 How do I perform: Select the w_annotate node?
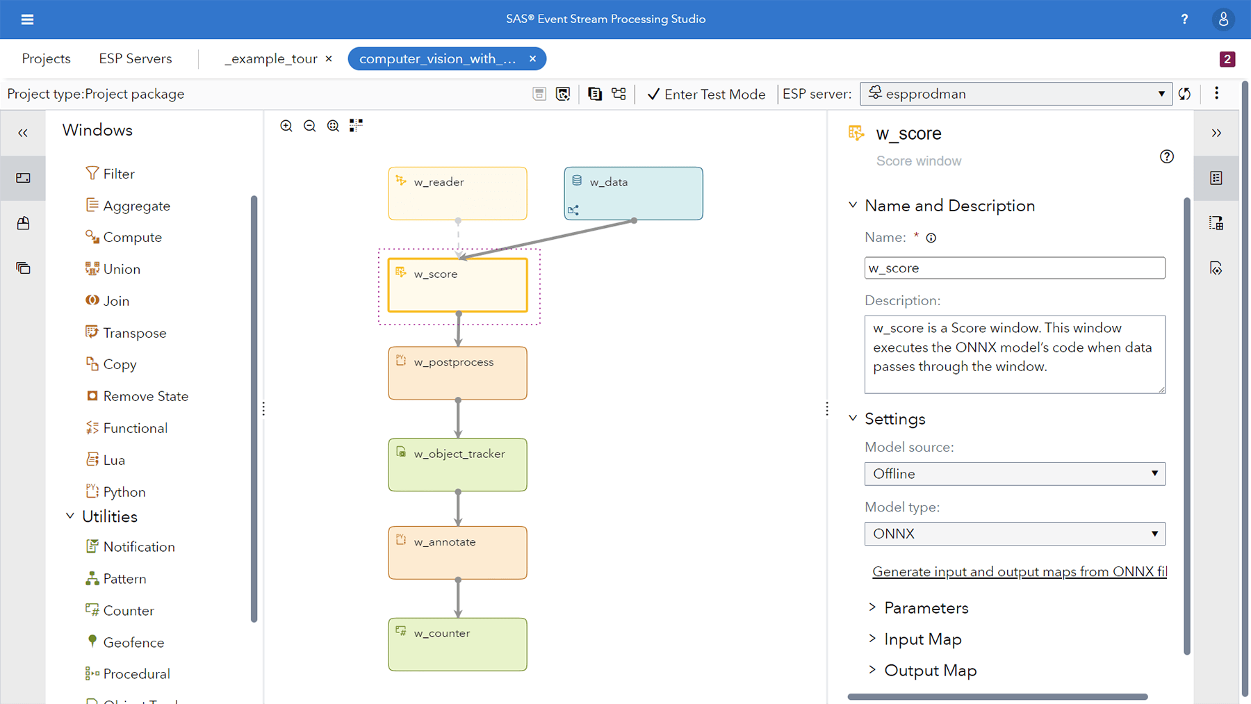pos(457,552)
